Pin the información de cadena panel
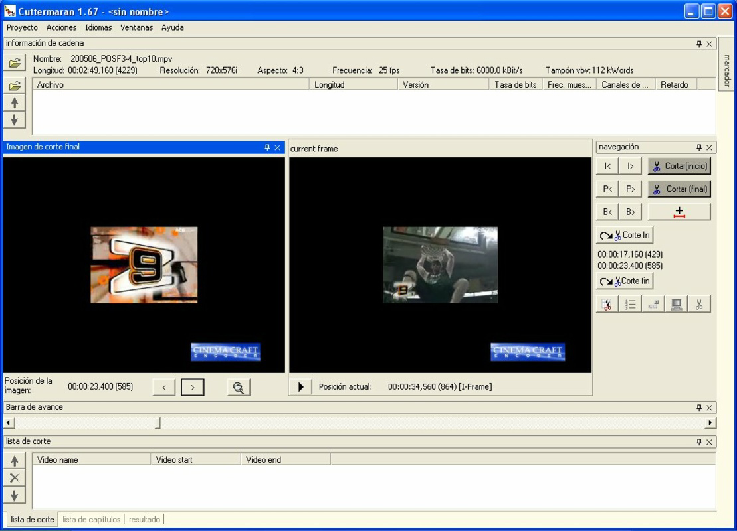 point(699,44)
